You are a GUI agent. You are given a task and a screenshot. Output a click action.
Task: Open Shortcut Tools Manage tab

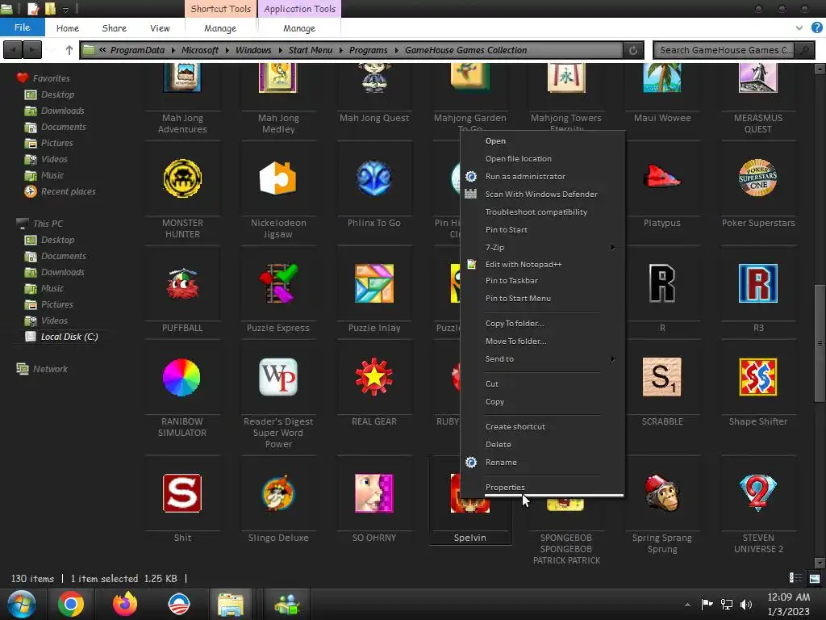point(220,28)
